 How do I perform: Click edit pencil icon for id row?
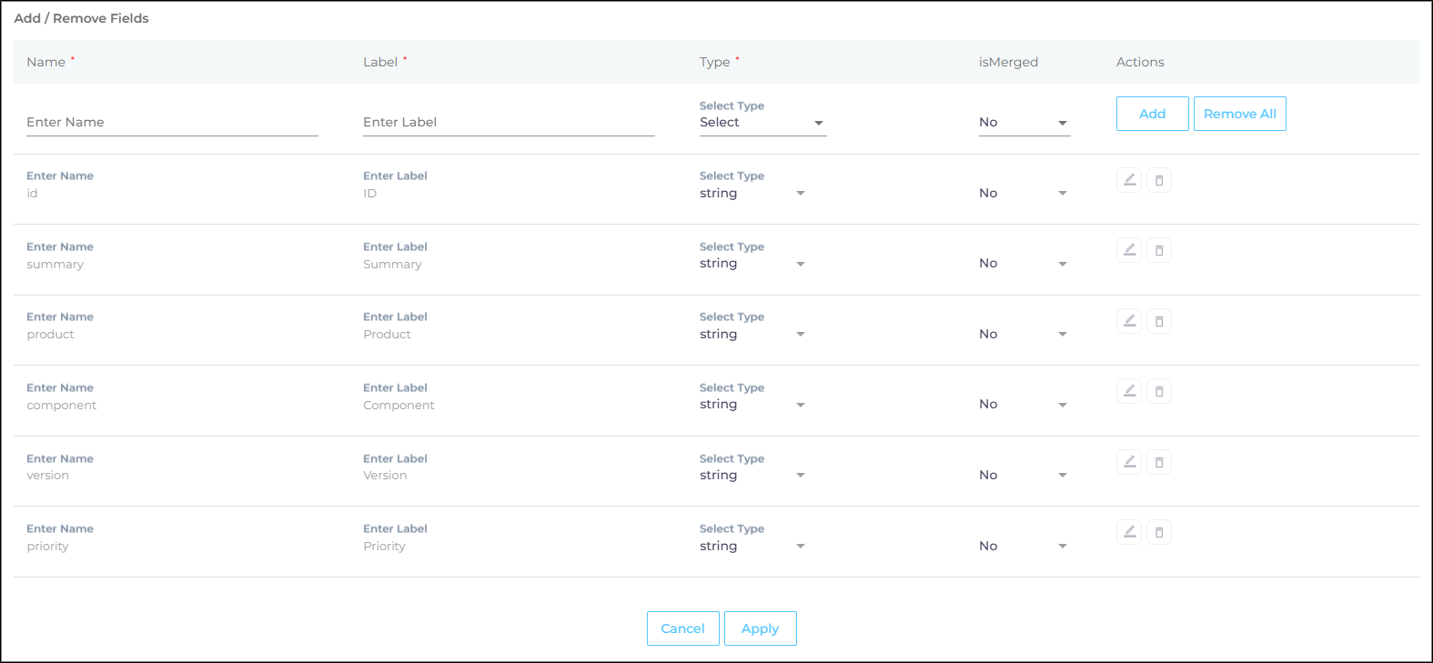[x=1129, y=180]
